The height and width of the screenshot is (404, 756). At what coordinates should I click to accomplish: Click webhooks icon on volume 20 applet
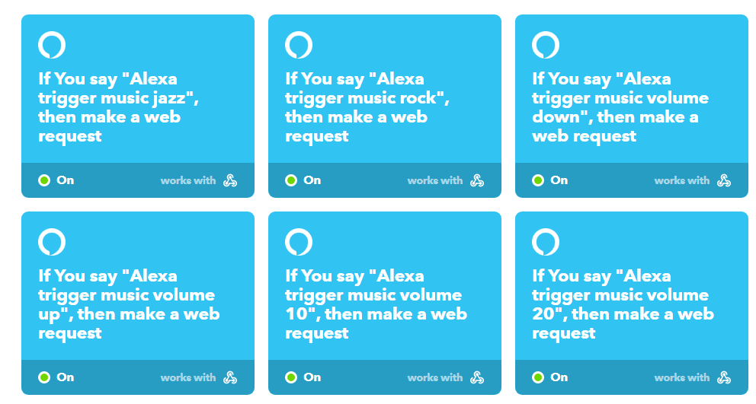724,377
